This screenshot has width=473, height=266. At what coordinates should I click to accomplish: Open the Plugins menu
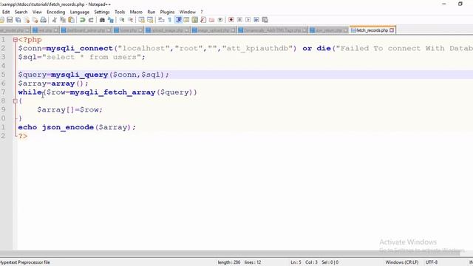(168, 12)
